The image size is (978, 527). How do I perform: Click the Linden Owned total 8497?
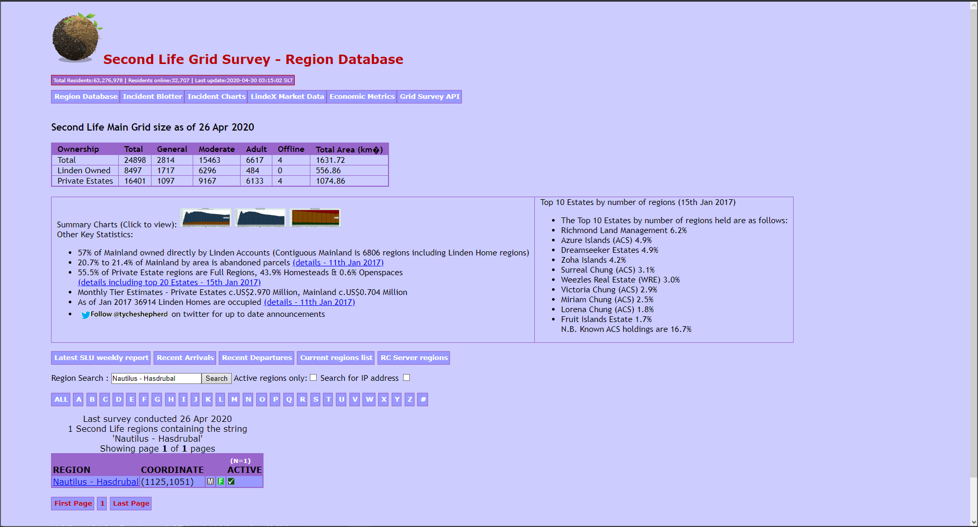[133, 171]
